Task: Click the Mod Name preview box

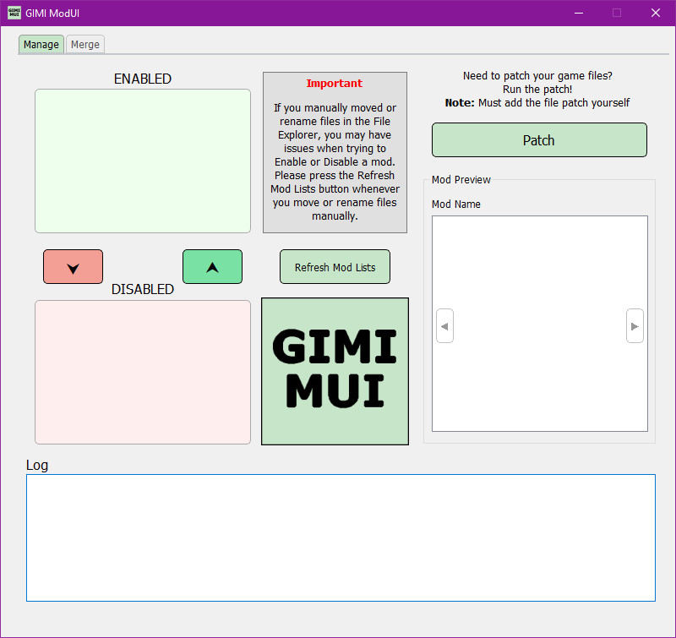Action: coord(539,254)
